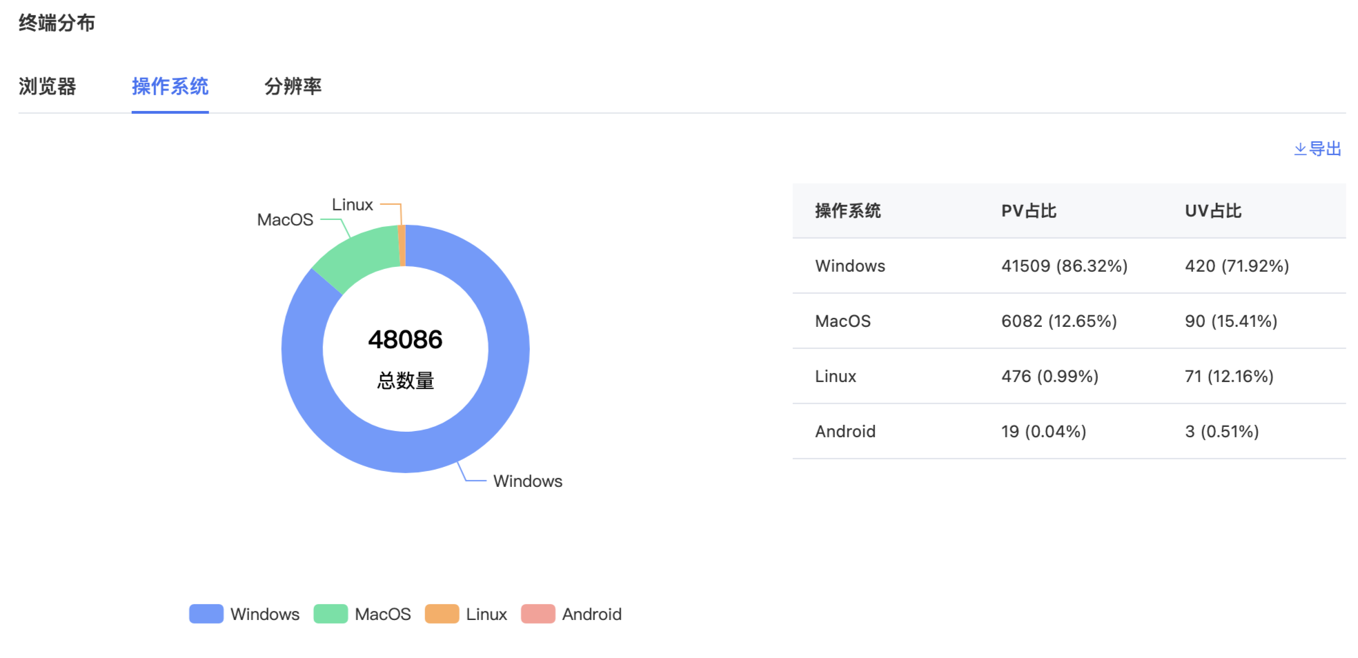Open the 分辨率 tab

click(x=293, y=87)
